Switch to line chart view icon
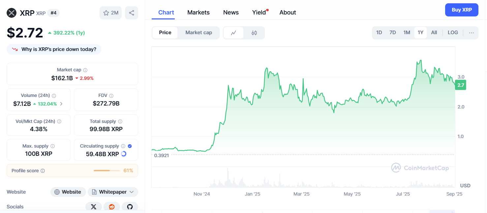The width and height of the screenshot is (487, 213). click(x=233, y=33)
